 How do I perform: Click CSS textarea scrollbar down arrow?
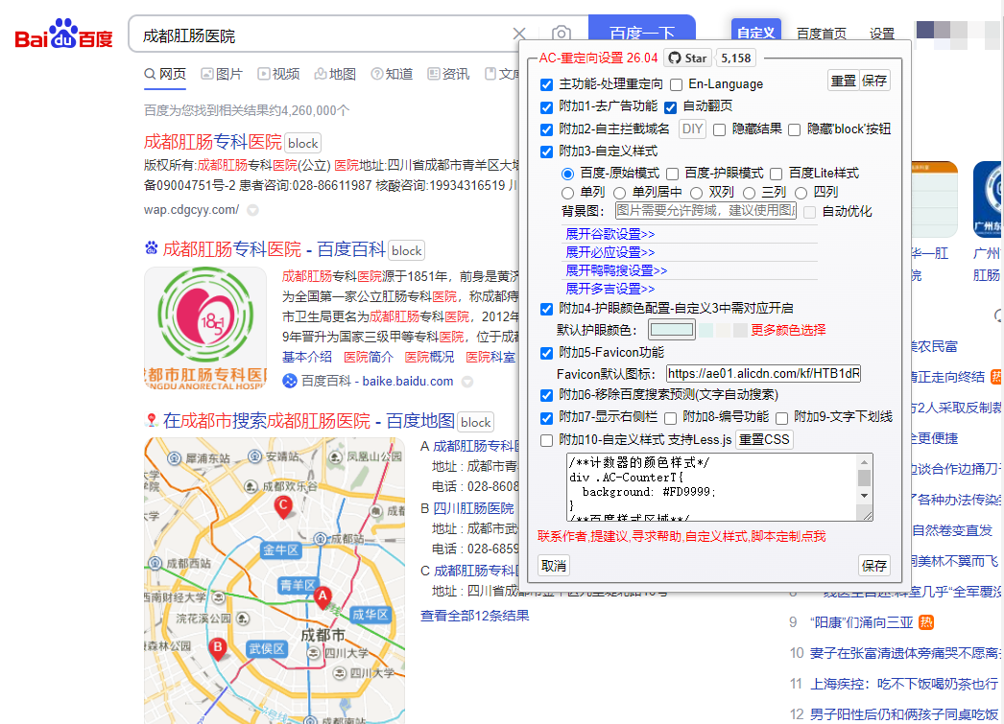[x=865, y=496]
